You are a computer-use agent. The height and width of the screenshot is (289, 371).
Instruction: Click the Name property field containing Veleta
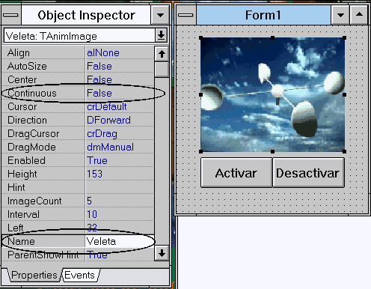(x=120, y=241)
